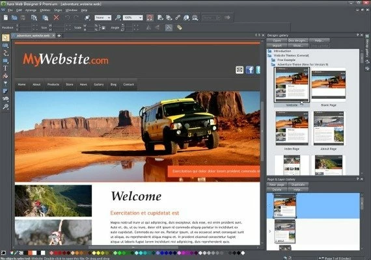Expand Website Themes (General) folder

click(x=269, y=55)
